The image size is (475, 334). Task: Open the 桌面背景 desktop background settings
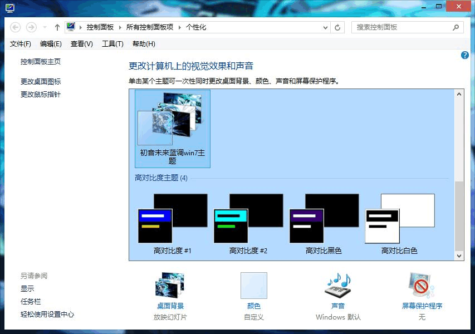(170, 287)
